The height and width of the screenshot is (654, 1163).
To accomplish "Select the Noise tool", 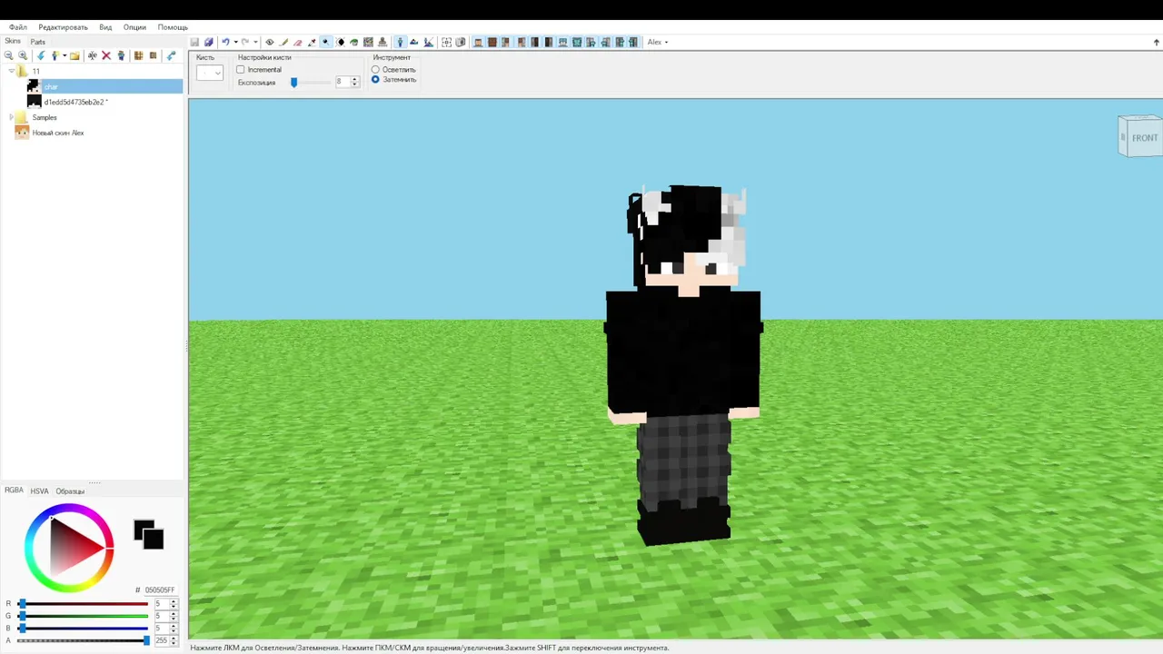I will tap(368, 42).
